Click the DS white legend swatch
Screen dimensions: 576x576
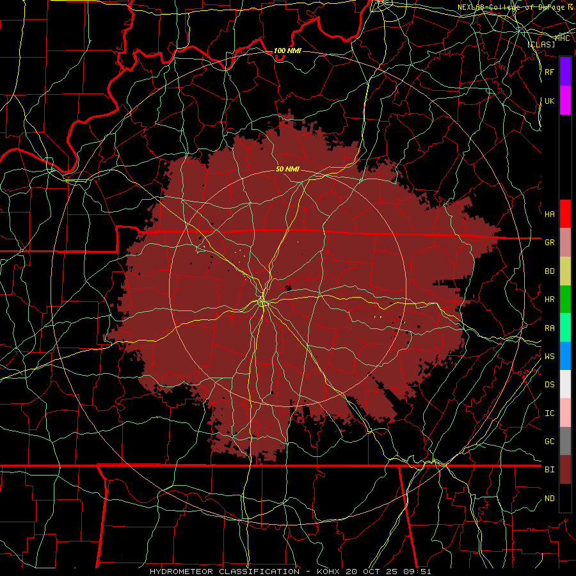click(x=565, y=384)
